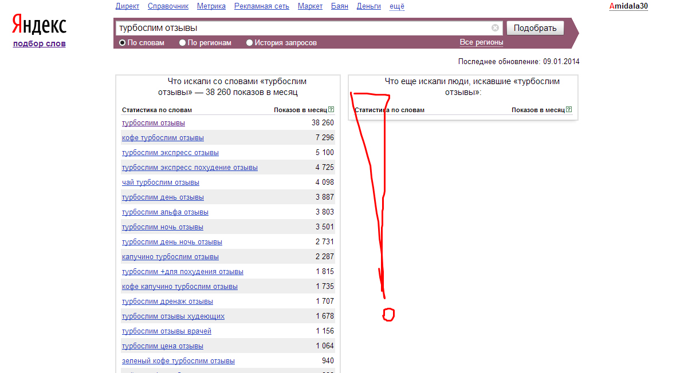The height and width of the screenshot is (373, 680).
Task: Open the Маркет service link
Action: tap(310, 6)
